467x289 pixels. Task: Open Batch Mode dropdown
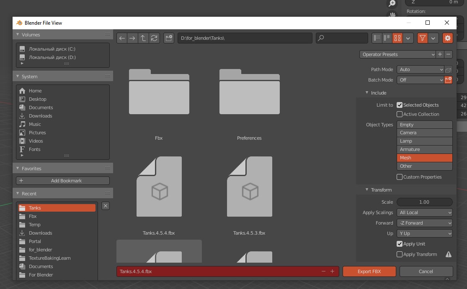(420, 80)
